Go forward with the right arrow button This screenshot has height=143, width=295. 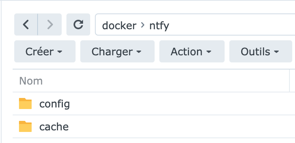tap(50, 24)
